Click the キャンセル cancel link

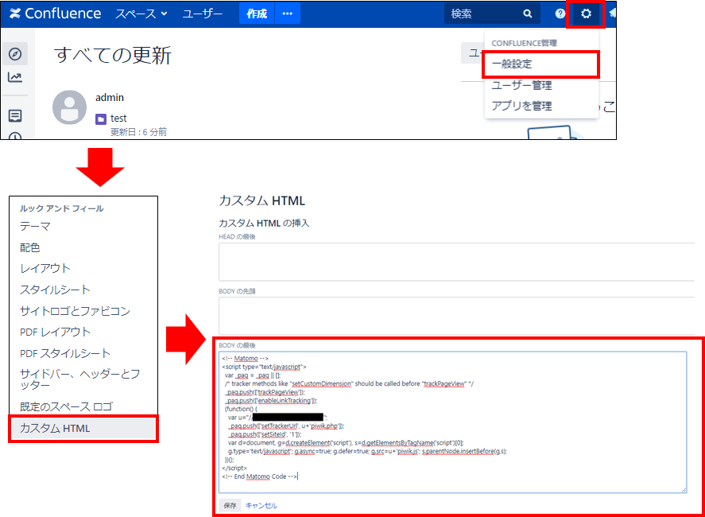click(x=261, y=505)
